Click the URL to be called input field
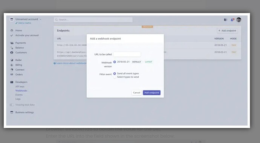260x143 pixels. click(x=127, y=54)
